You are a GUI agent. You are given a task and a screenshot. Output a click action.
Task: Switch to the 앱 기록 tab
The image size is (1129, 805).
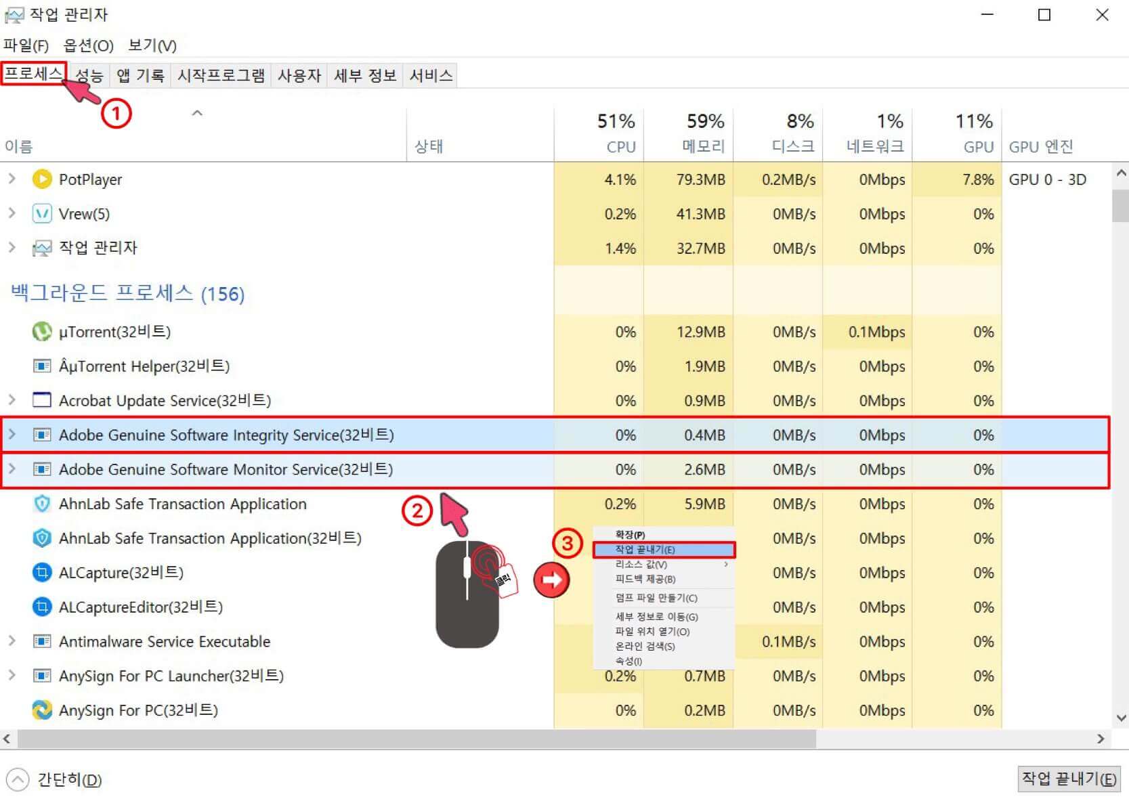[140, 75]
